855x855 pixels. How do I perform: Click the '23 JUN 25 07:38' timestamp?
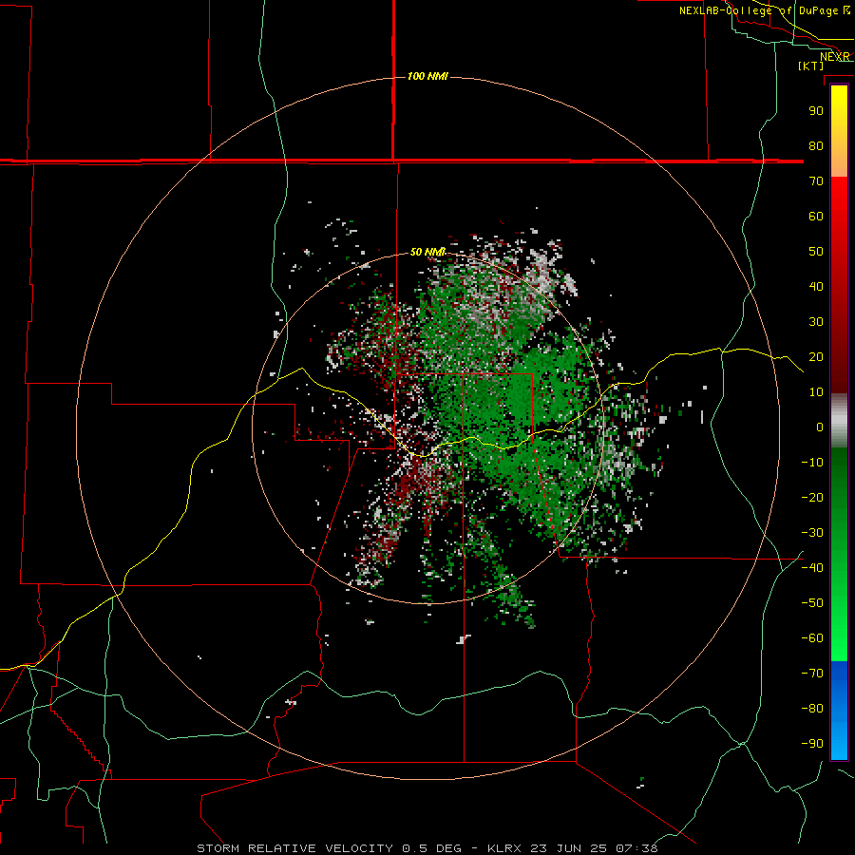(x=594, y=848)
